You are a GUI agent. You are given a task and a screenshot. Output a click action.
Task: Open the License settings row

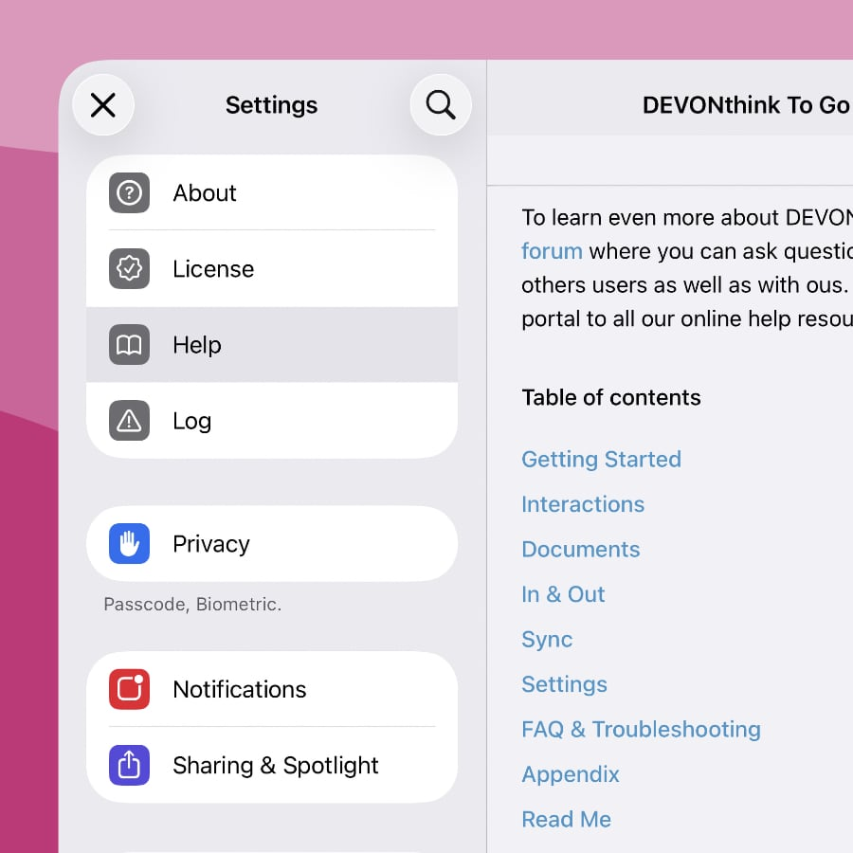(272, 268)
